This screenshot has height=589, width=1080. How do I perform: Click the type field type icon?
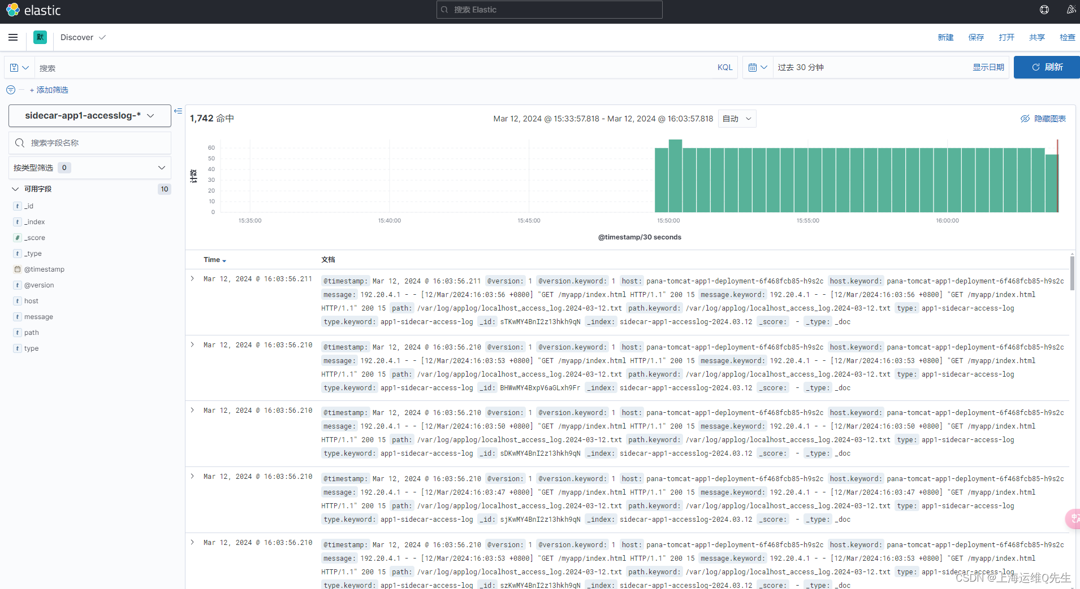tap(18, 348)
